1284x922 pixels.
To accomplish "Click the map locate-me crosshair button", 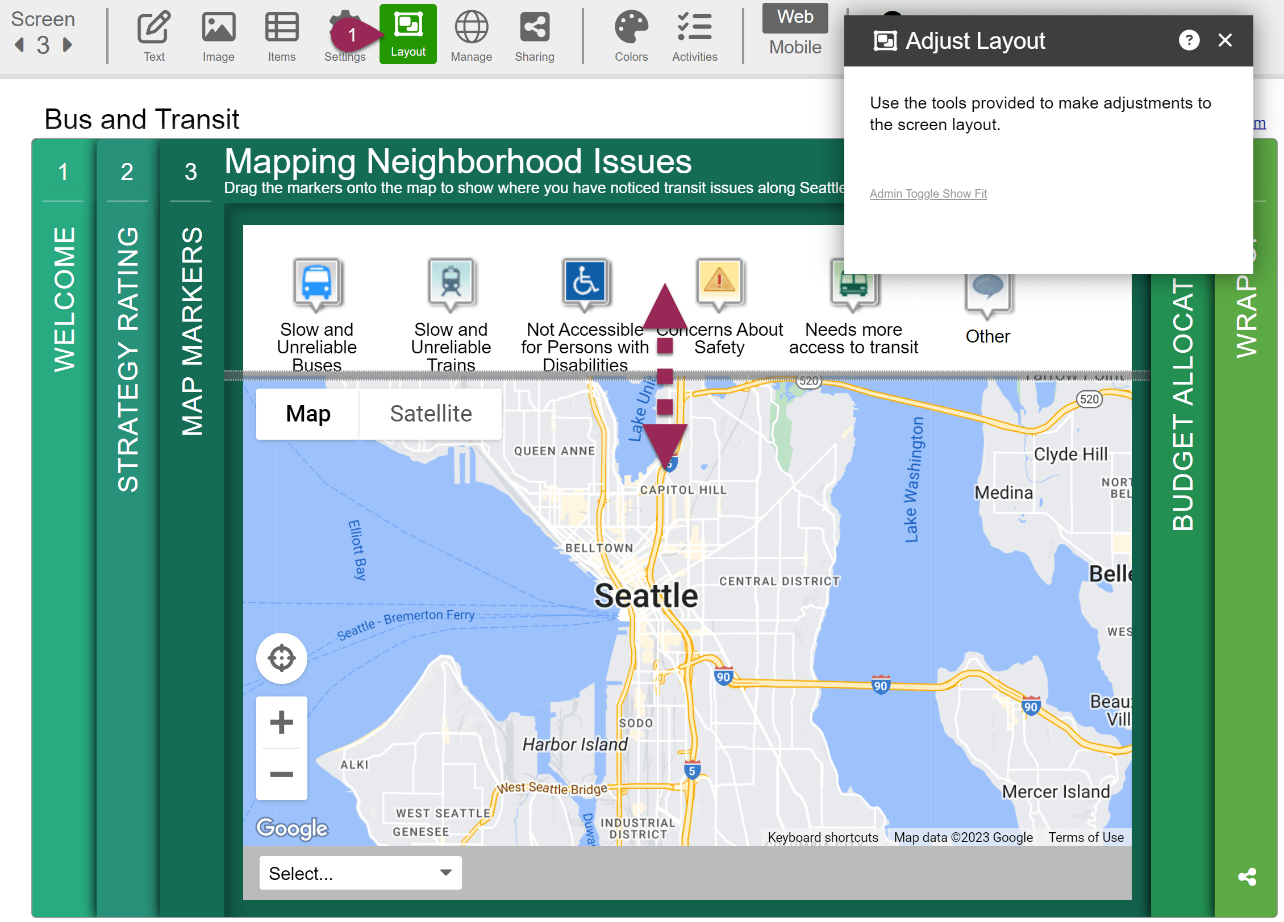I will (281, 658).
